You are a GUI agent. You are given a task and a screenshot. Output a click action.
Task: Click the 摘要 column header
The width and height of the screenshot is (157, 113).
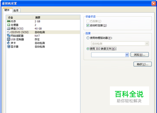(x=57, y=18)
